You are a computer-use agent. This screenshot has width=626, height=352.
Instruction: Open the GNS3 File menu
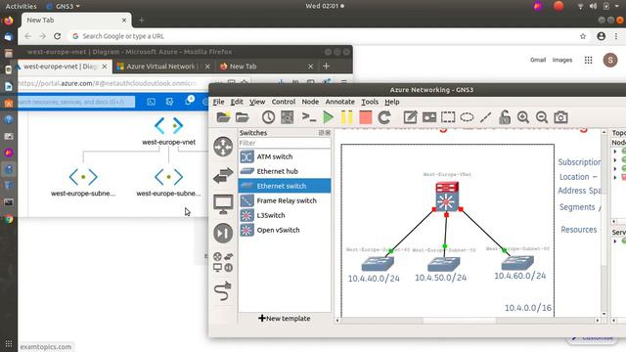(x=219, y=102)
